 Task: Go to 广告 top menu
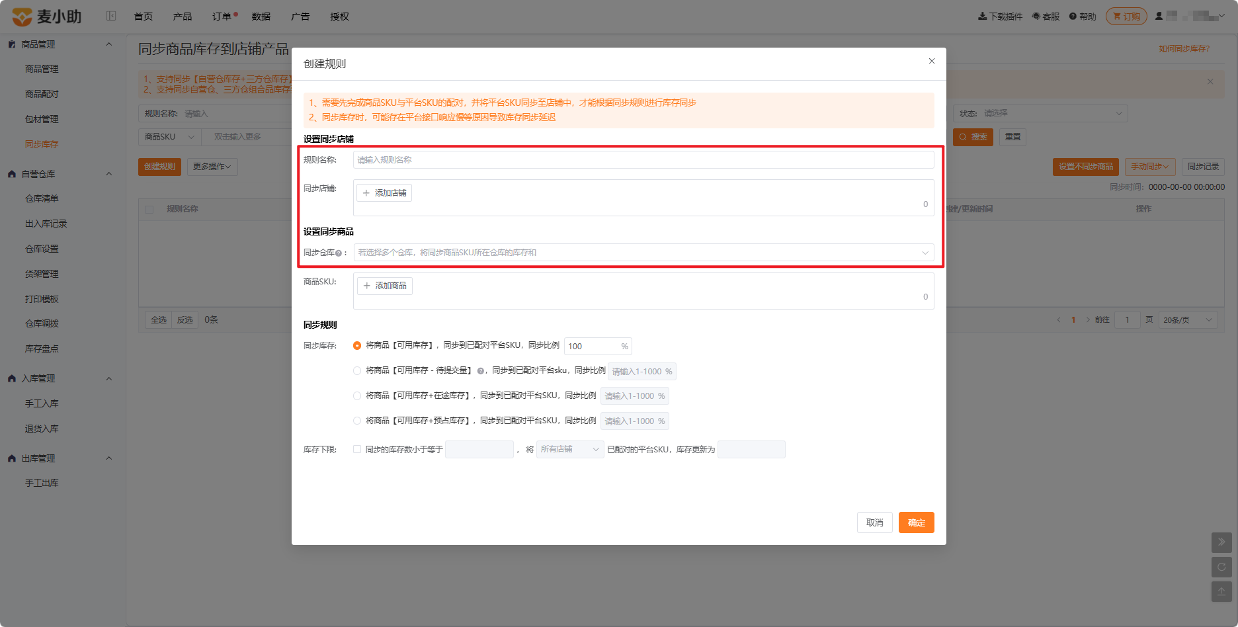coord(300,17)
